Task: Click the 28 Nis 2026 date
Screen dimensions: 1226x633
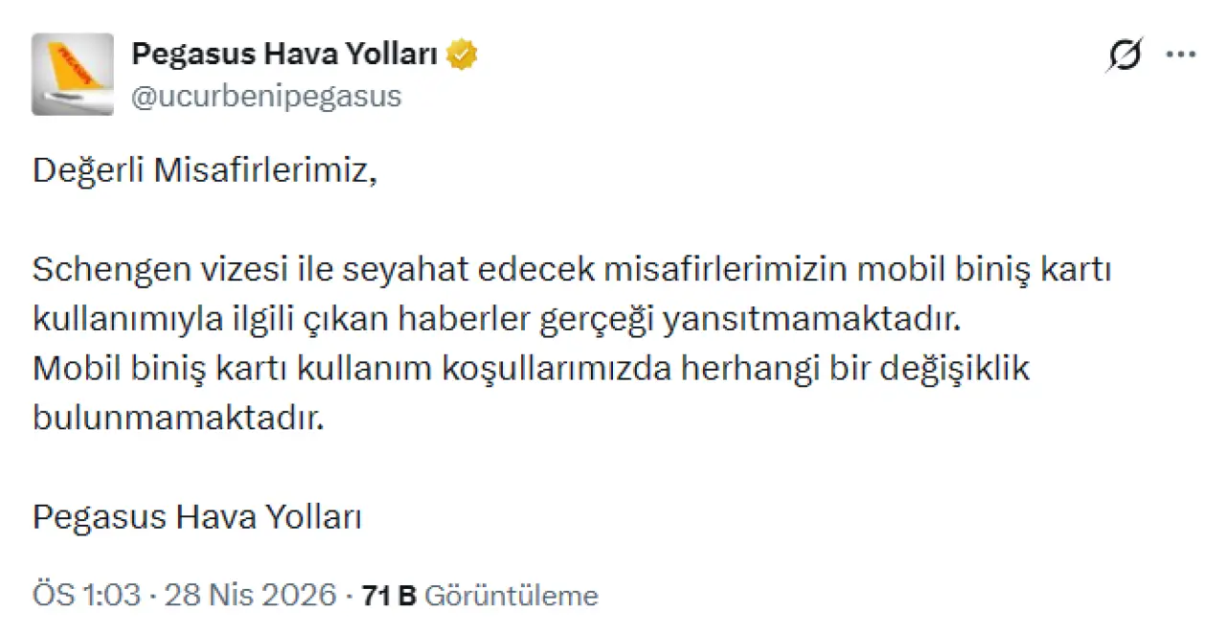Action: point(251,596)
